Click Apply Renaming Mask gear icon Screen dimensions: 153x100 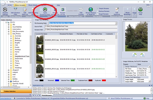point(45,9)
